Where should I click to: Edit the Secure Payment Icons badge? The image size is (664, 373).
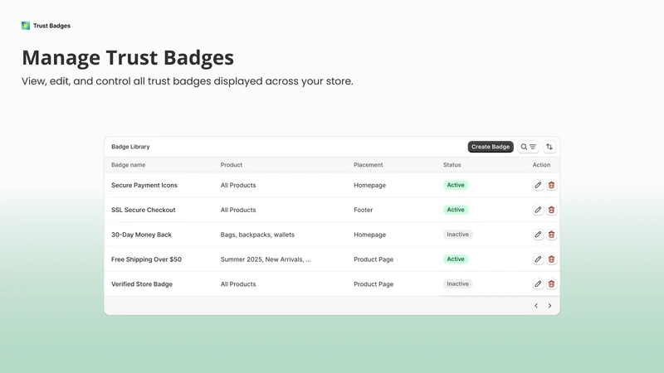(x=538, y=185)
